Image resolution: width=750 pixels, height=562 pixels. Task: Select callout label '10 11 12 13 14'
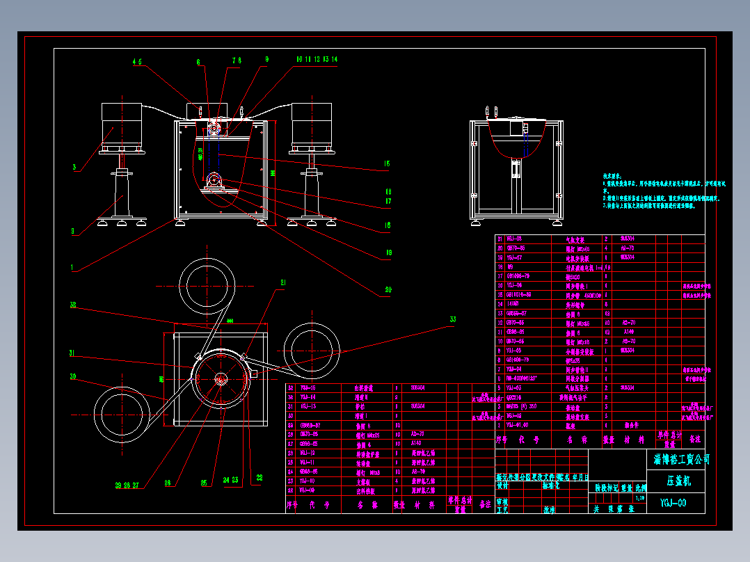(317, 59)
